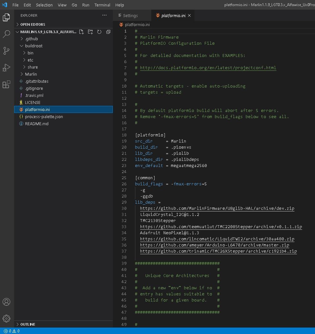
Task: Open the Accounts menu icon
Action: click(6, 302)
